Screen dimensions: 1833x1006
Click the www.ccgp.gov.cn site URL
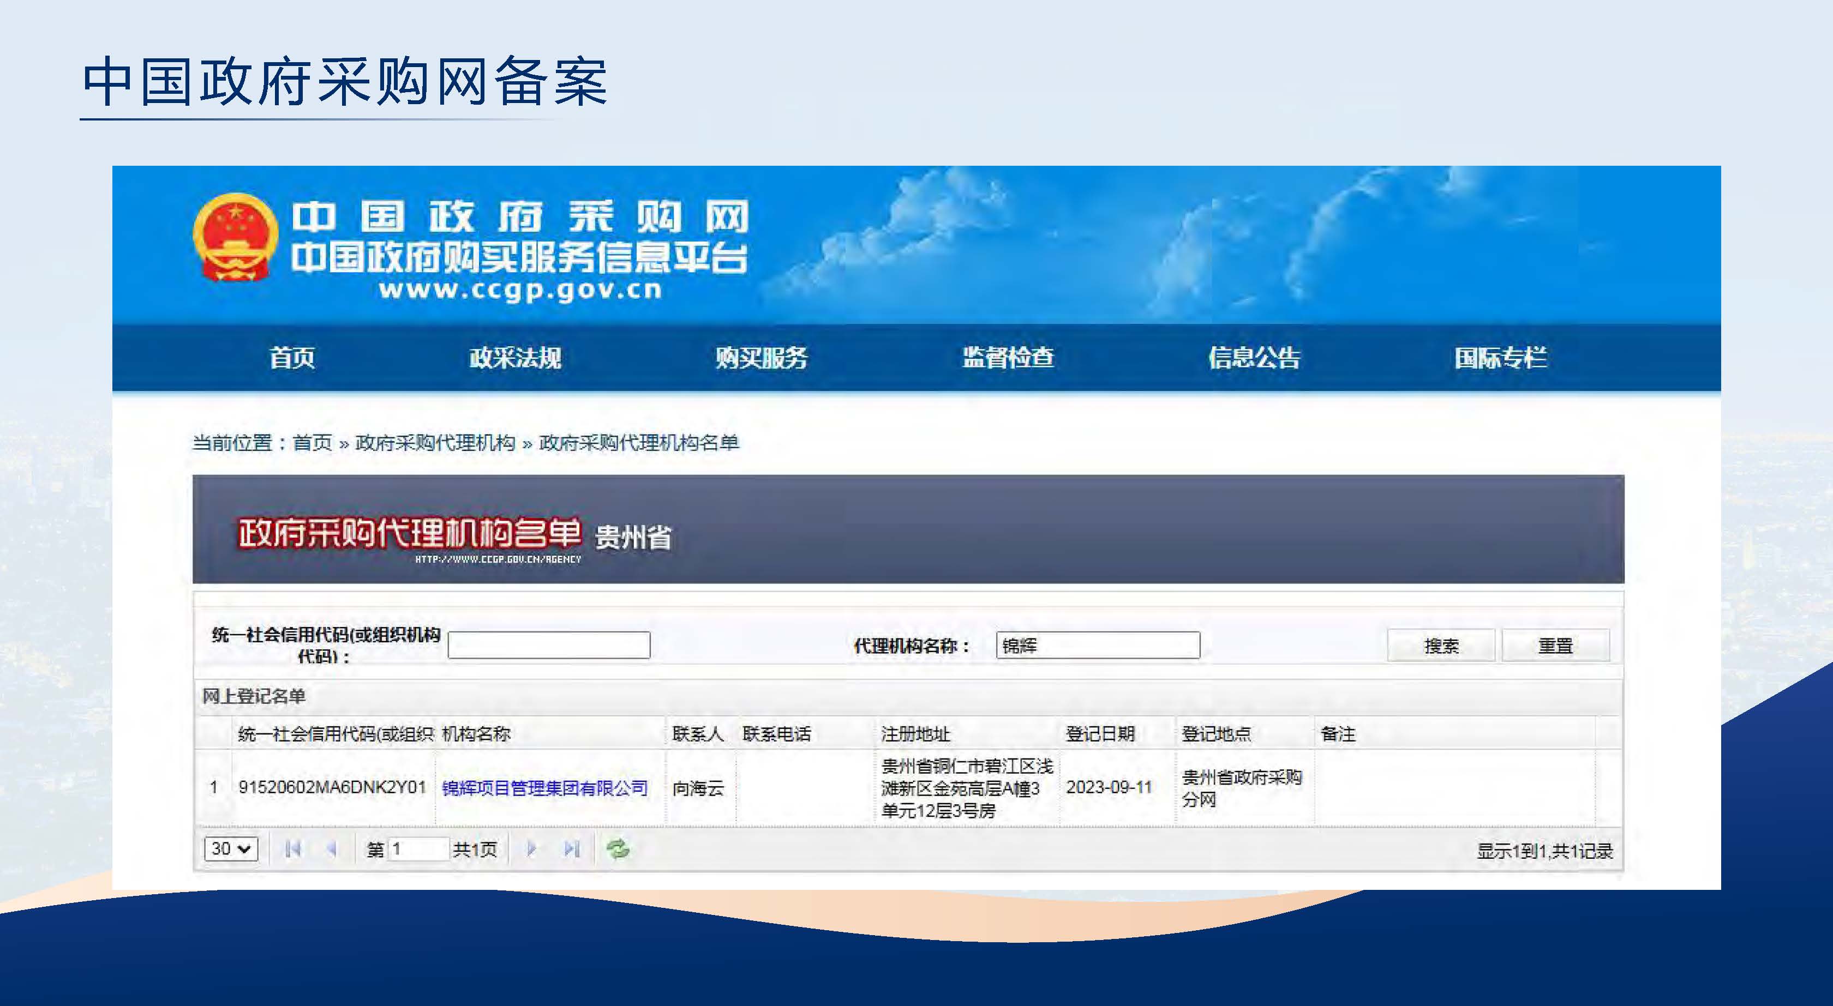click(520, 290)
